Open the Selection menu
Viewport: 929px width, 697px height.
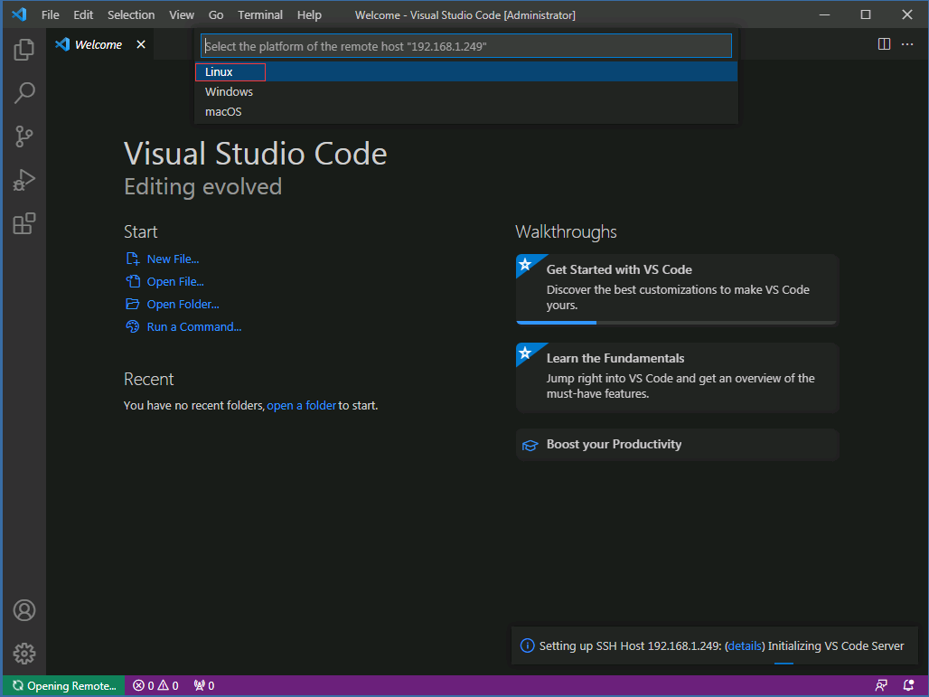pyautogui.click(x=131, y=15)
